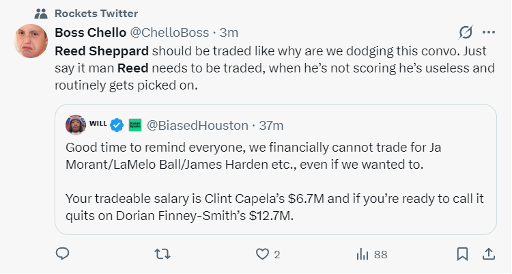
Task: Open the Grok explain-post icon
Action: point(466,32)
